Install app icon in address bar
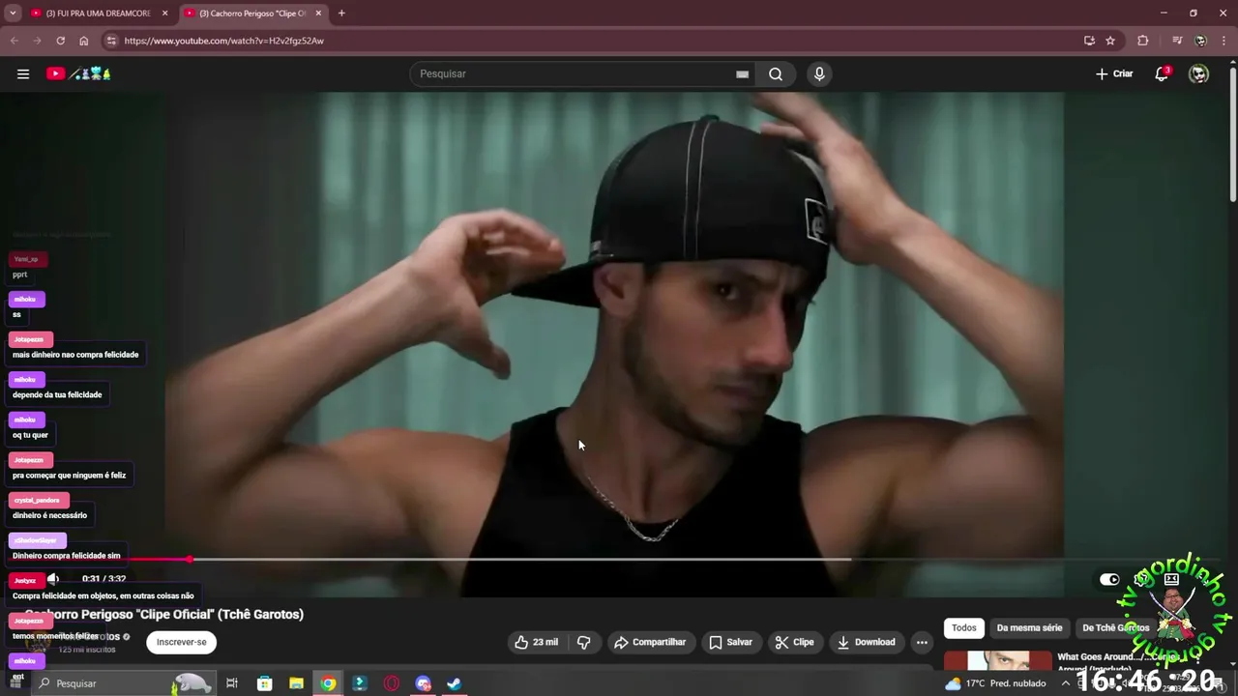The width and height of the screenshot is (1238, 696). pyautogui.click(x=1089, y=41)
